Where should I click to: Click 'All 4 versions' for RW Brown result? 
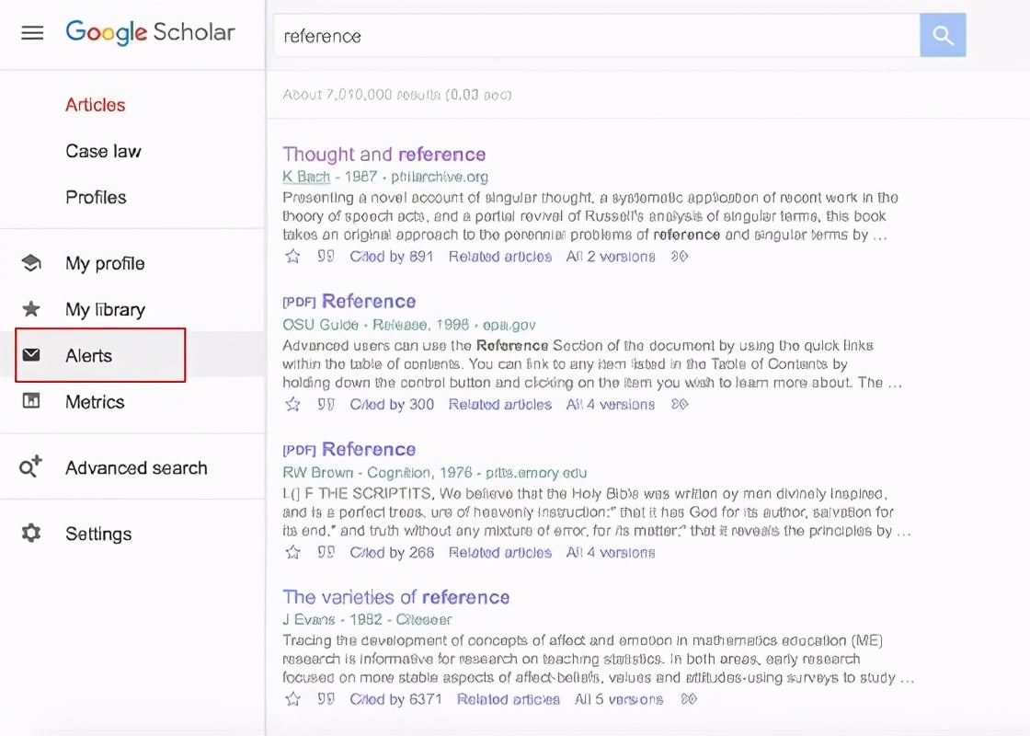pos(611,553)
